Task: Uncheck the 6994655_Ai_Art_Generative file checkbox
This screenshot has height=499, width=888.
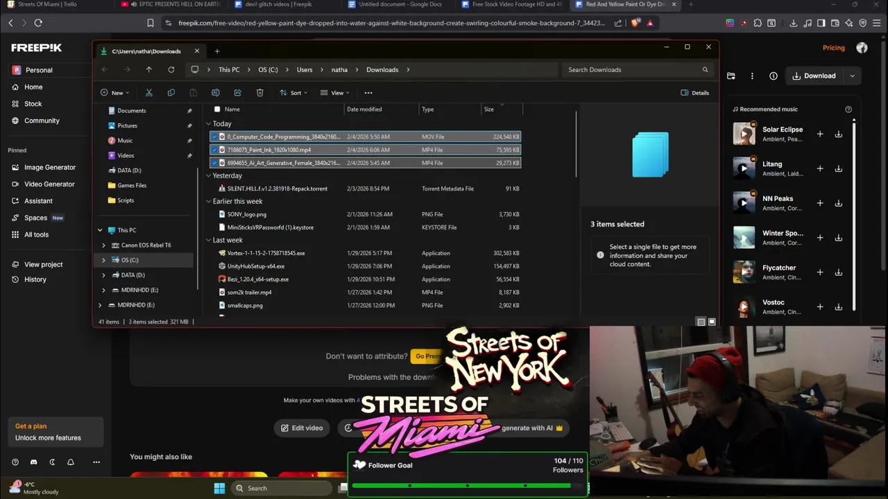Action: pos(214,163)
